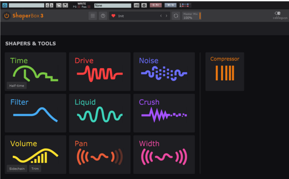The width and height of the screenshot is (289, 179).
Task: Add the Filter shaper
Action: coord(36,113)
